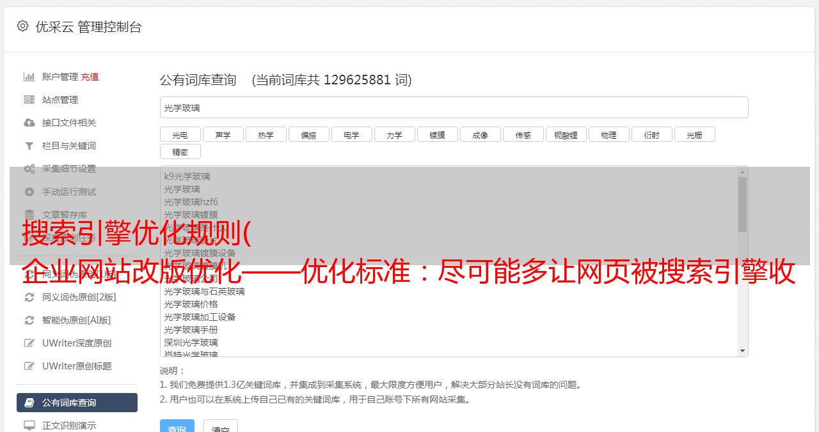Click the keyword input containing 光学玻璃
This screenshot has width=819, height=432.
pos(454,107)
